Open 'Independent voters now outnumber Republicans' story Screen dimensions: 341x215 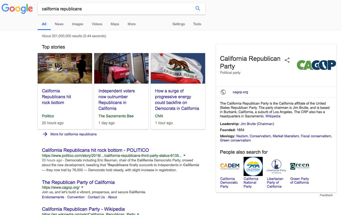pyautogui.click(x=117, y=100)
